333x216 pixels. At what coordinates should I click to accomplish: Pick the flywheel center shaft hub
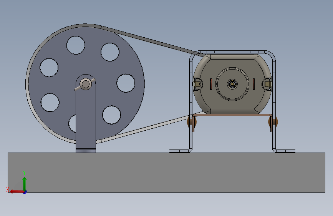[86, 84]
